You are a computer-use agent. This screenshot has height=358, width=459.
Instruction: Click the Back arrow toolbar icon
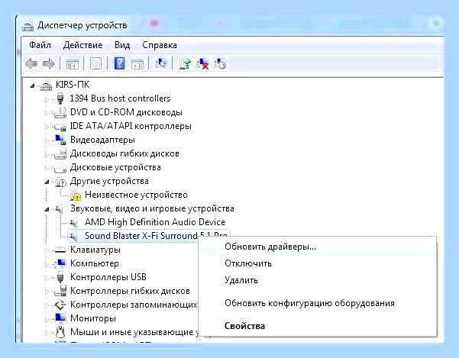tap(31, 63)
